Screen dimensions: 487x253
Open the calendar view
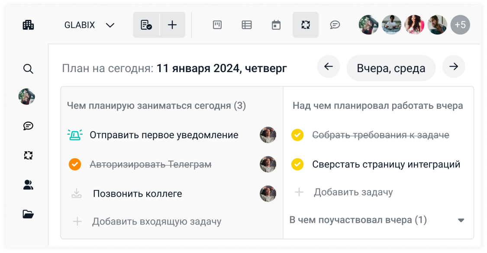click(276, 25)
